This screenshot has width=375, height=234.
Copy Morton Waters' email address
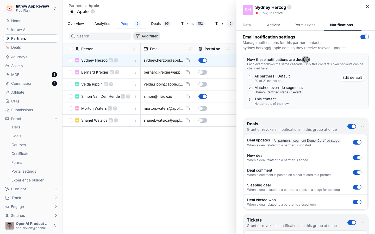coord(188,108)
